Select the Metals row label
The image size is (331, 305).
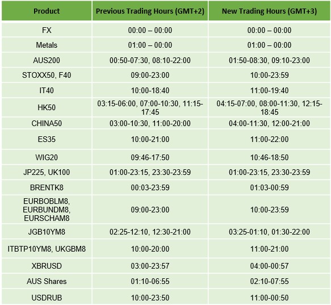tap(47, 45)
